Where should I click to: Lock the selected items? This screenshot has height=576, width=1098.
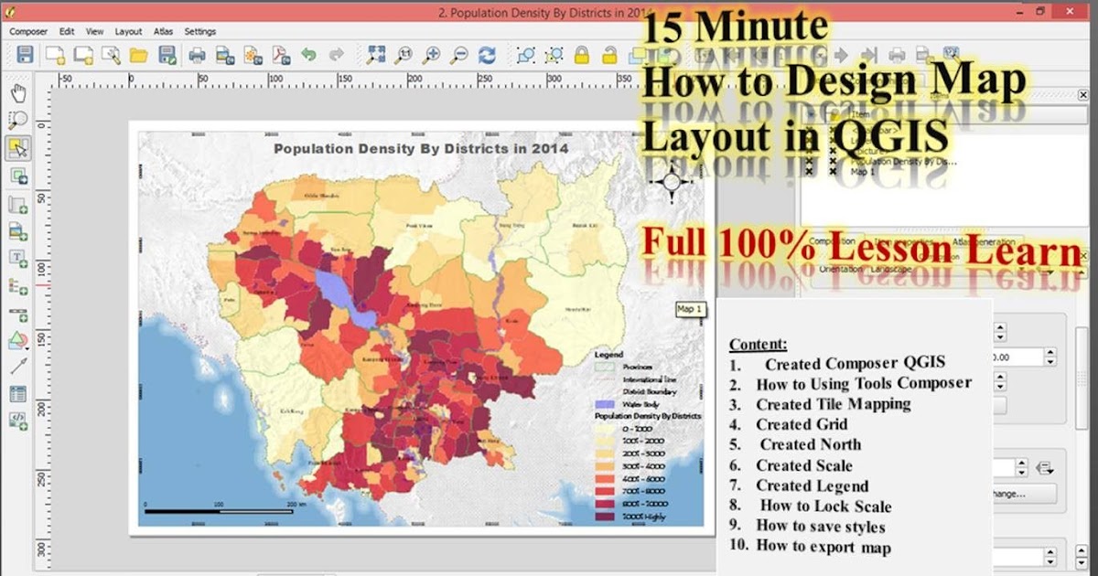[581, 55]
